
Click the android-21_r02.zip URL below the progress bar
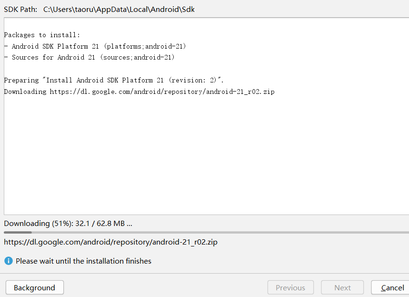tap(110, 242)
